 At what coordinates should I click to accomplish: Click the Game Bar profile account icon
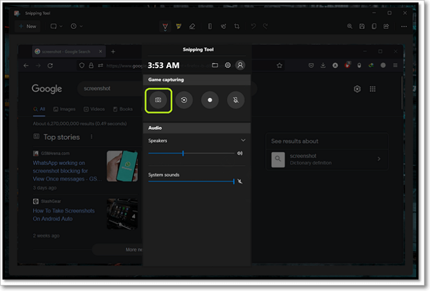[x=240, y=65]
